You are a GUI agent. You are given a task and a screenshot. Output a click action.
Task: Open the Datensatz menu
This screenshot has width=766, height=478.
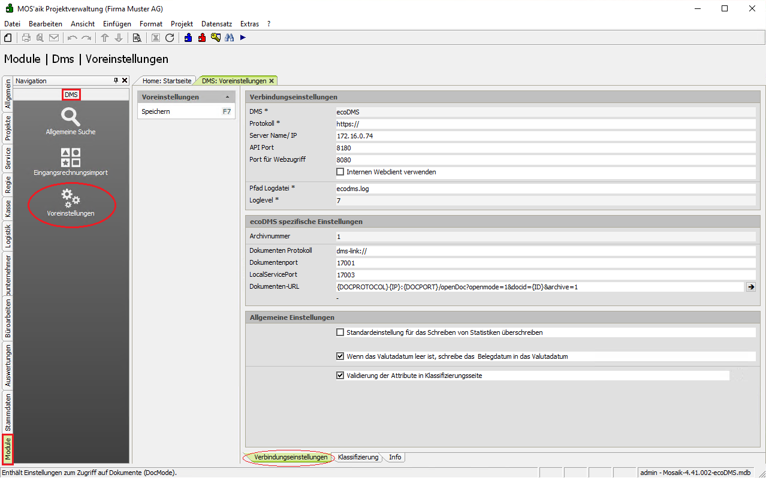click(217, 24)
